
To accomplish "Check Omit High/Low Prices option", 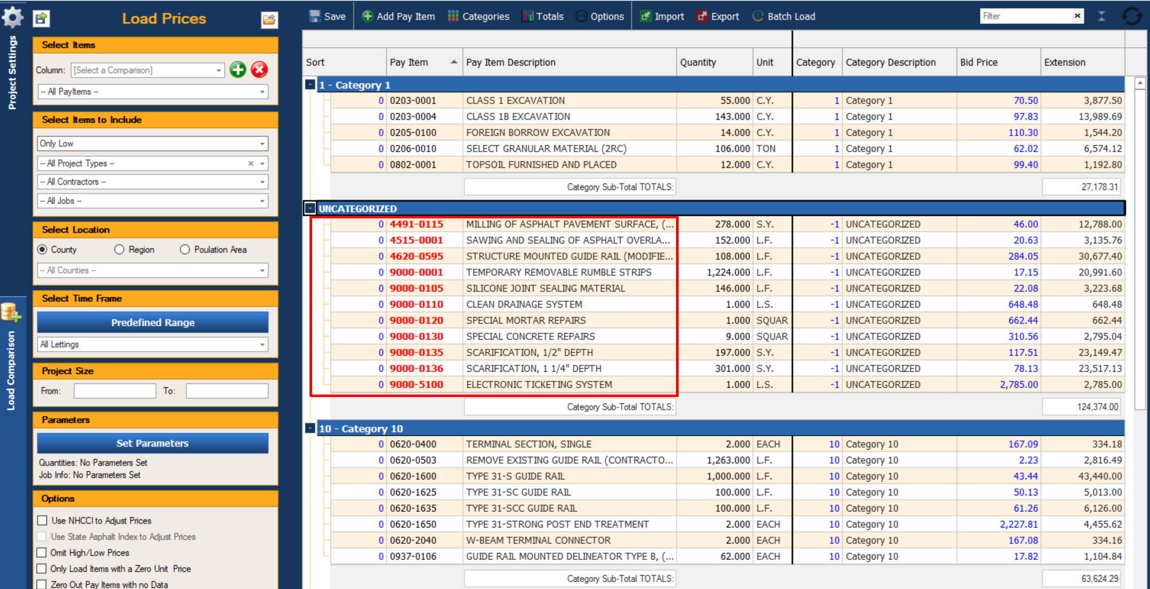I will pos(42,552).
